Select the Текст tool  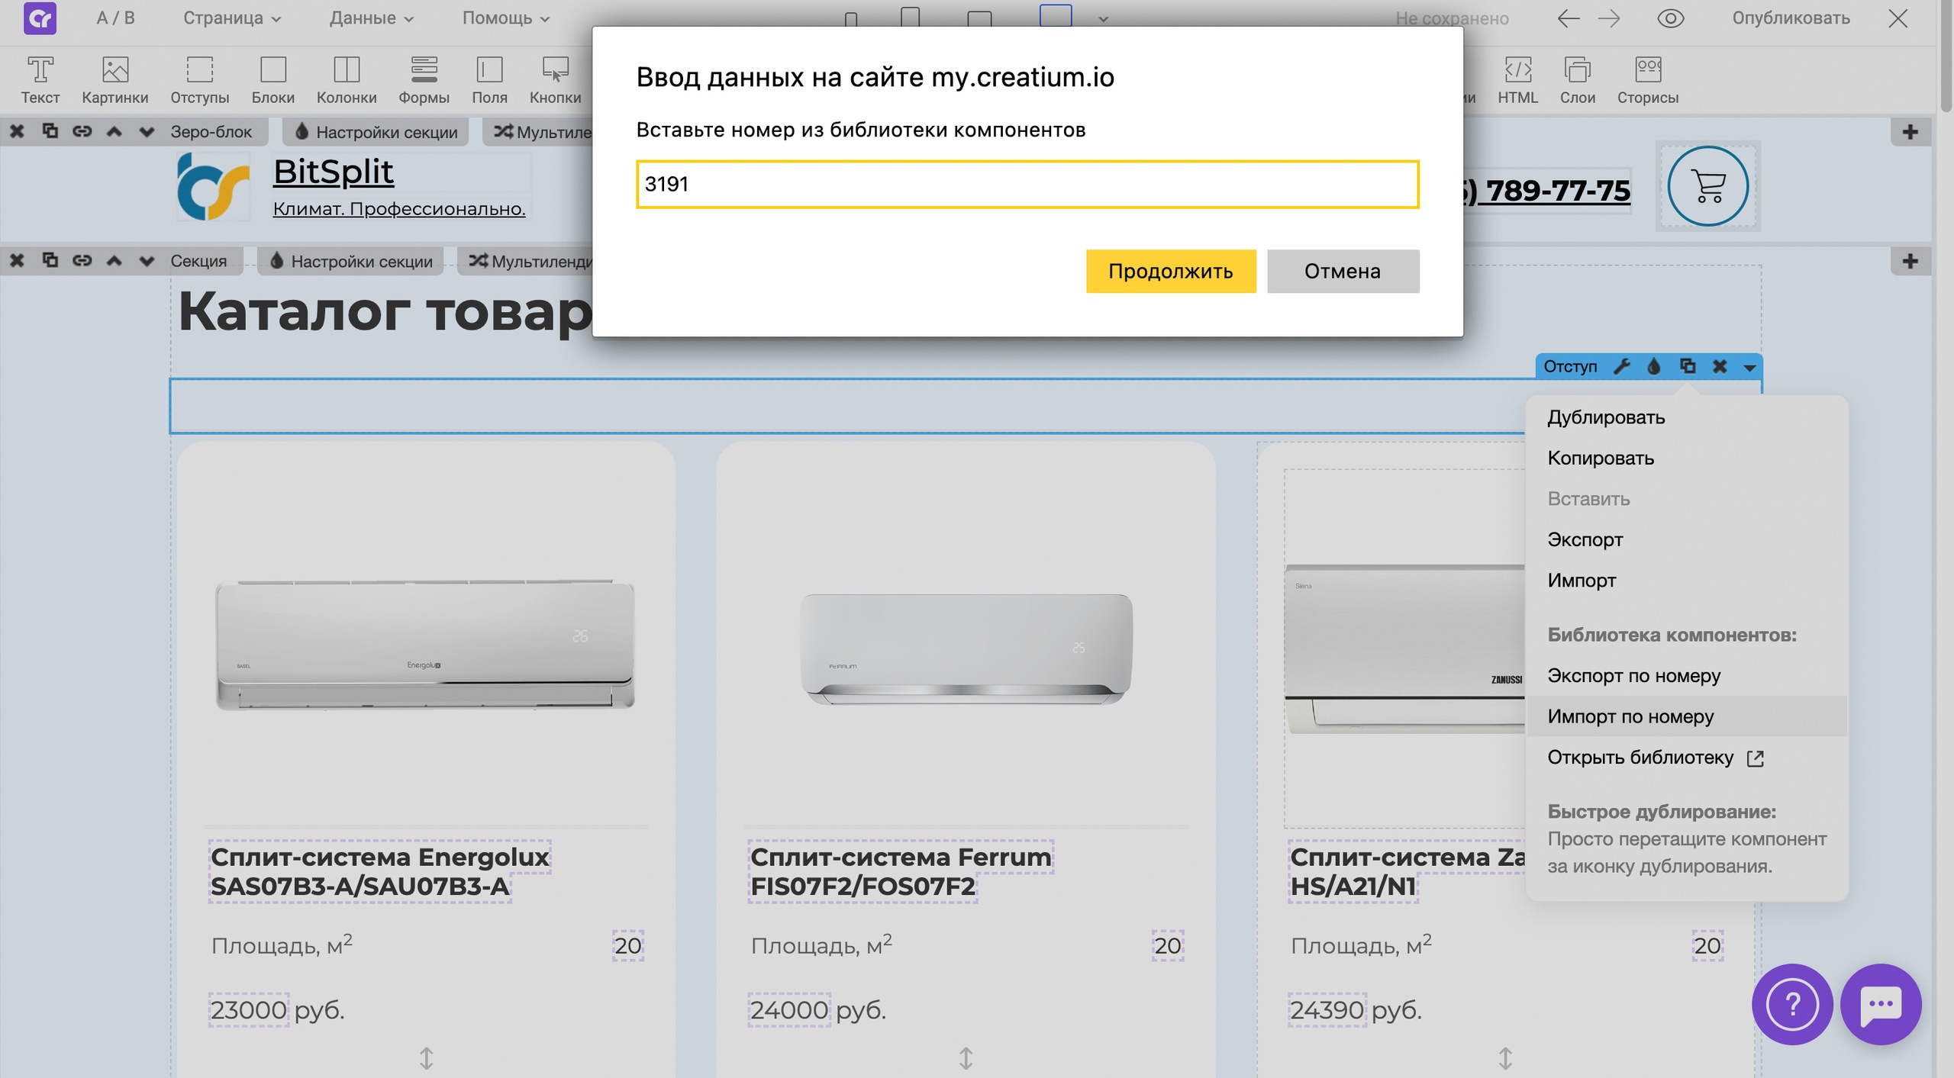click(x=40, y=80)
